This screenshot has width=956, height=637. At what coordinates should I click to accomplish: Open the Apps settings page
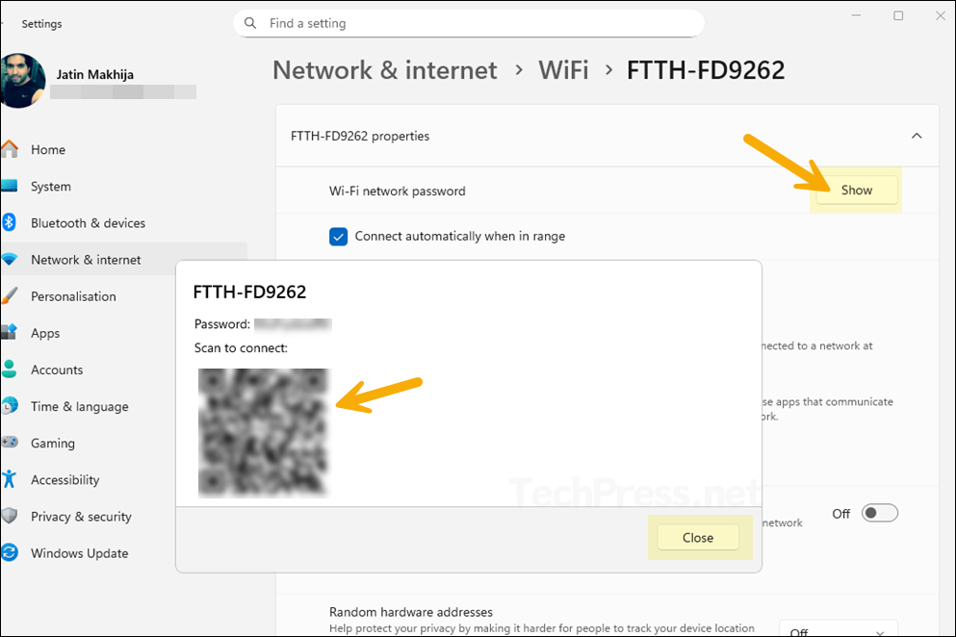point(45,333)
